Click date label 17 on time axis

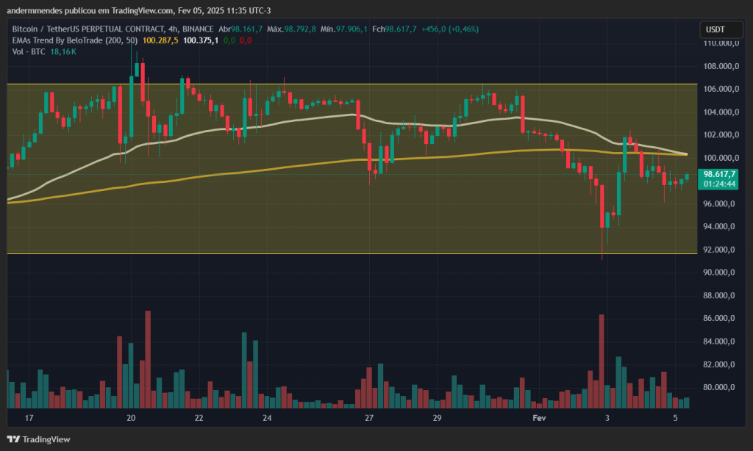click(29, 418)
